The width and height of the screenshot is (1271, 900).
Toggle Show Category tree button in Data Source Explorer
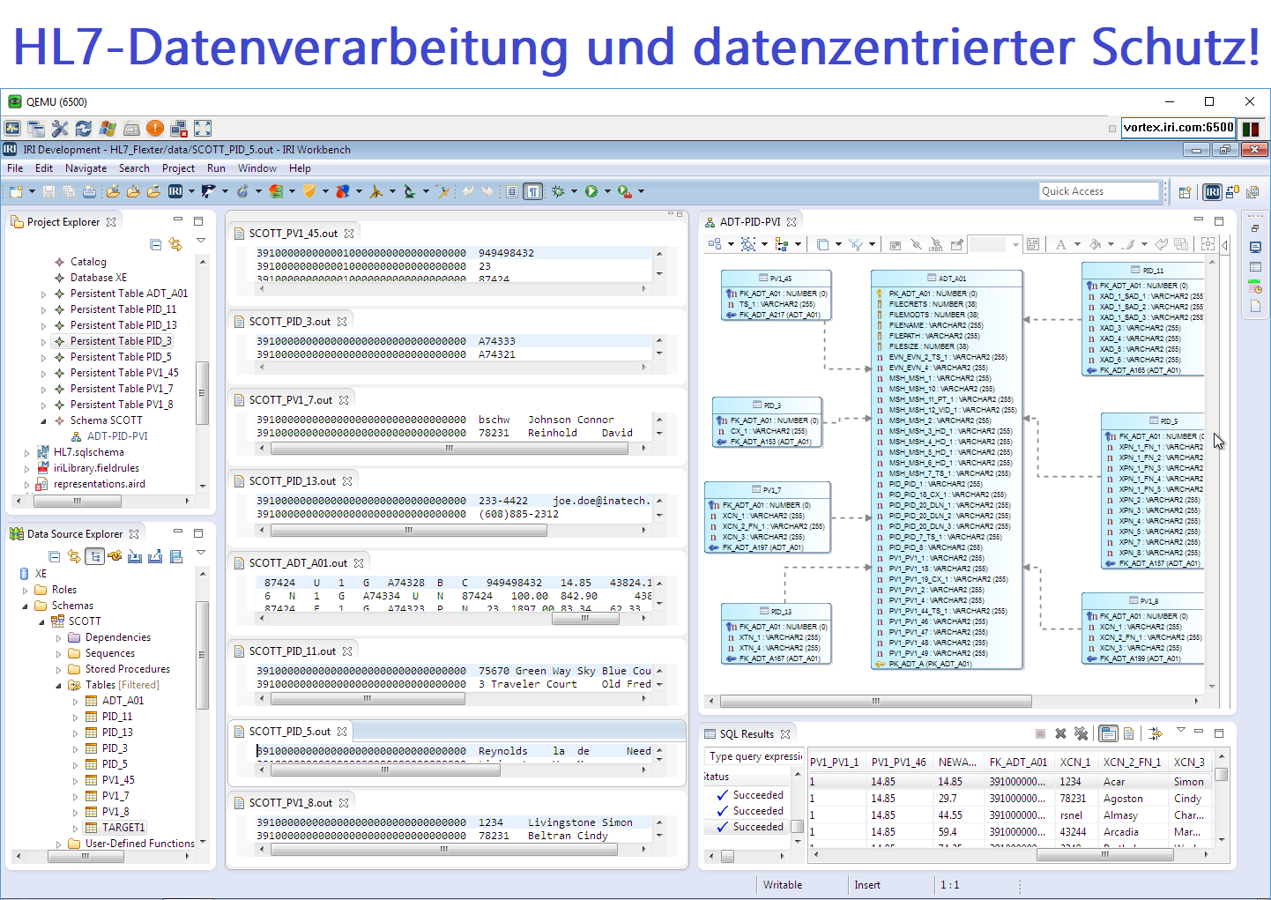point(94,556)
